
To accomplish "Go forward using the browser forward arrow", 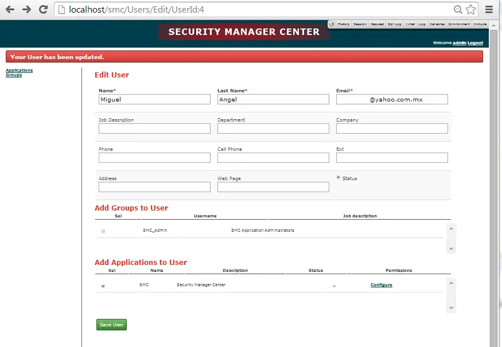I will click(x=27, y=10).
